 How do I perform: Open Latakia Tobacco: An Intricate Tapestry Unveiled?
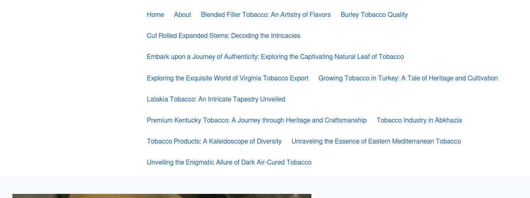click(216, 99)
